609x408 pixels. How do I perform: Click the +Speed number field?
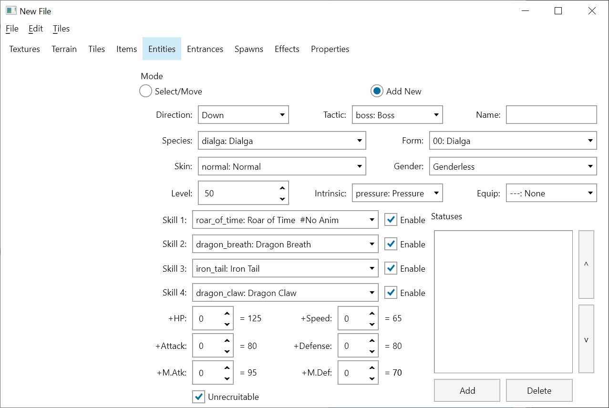click(352, 318)
